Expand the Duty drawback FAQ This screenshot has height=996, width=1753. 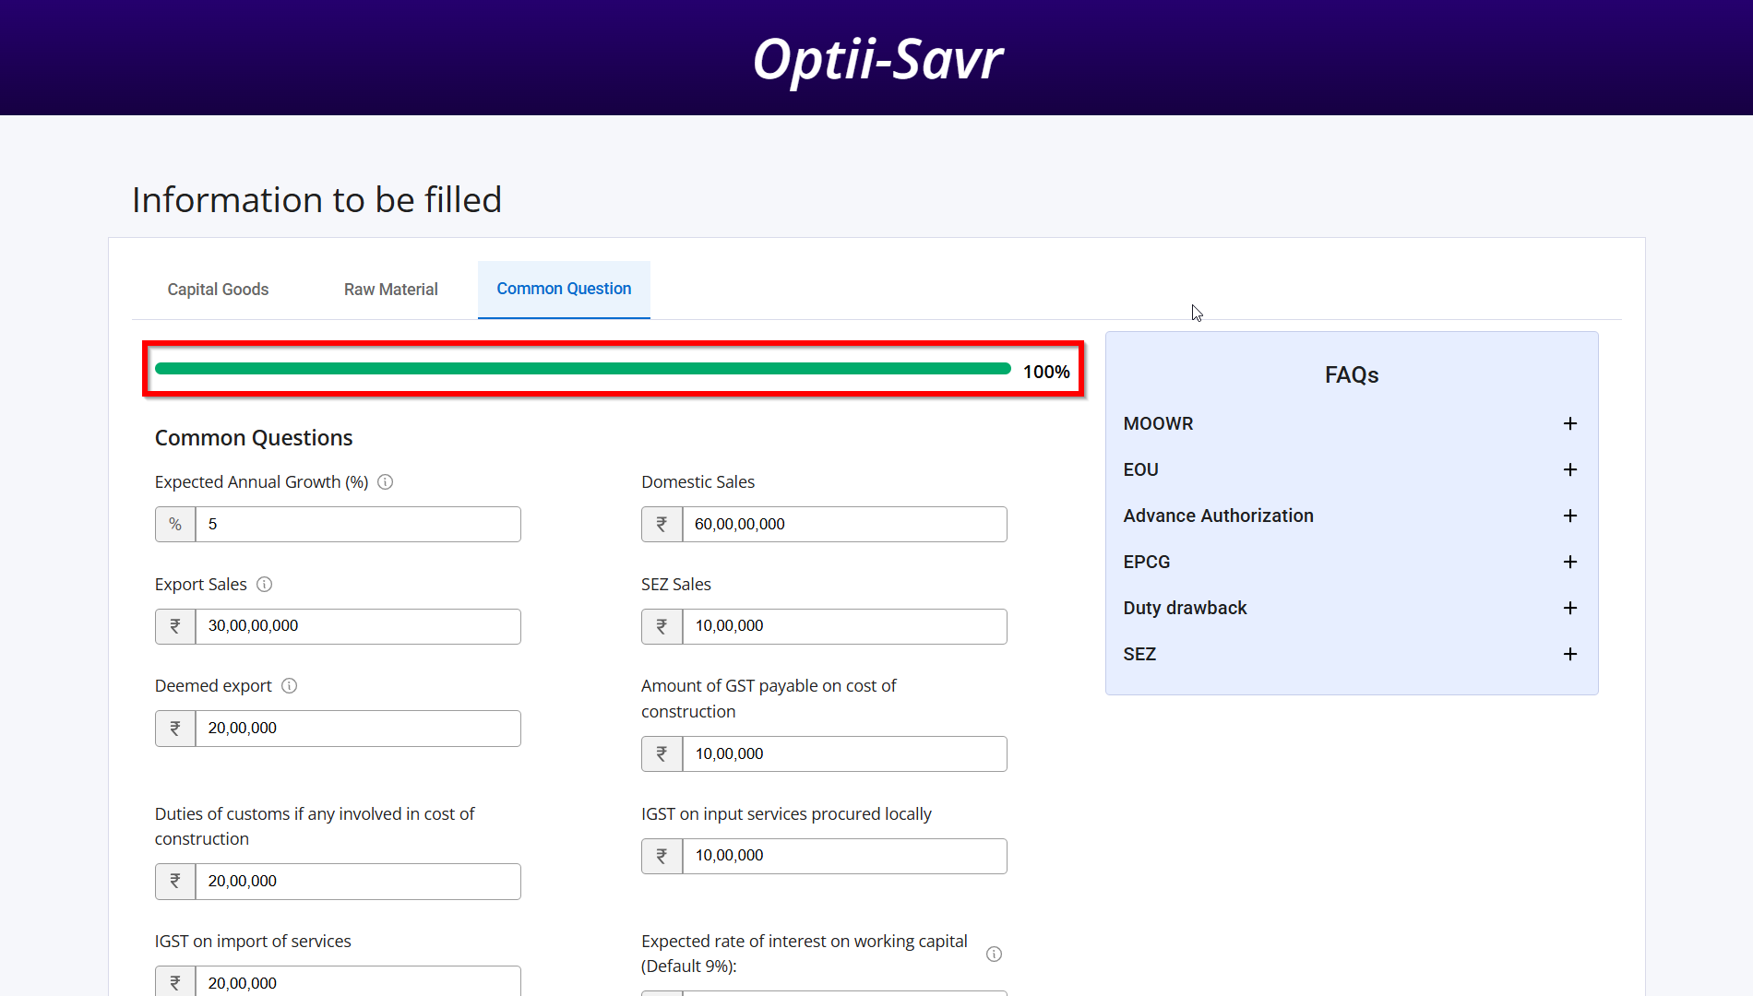click(1569, 608)
